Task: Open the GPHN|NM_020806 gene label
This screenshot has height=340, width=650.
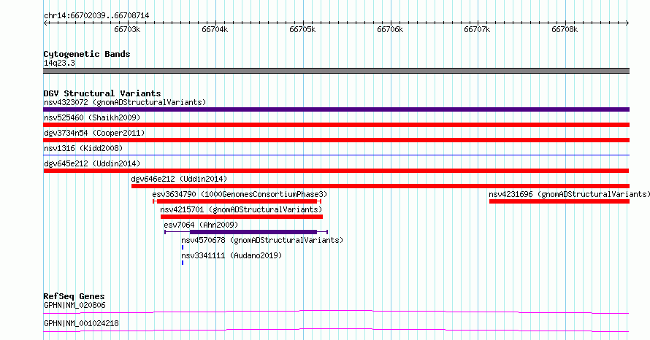Action: 74,305
